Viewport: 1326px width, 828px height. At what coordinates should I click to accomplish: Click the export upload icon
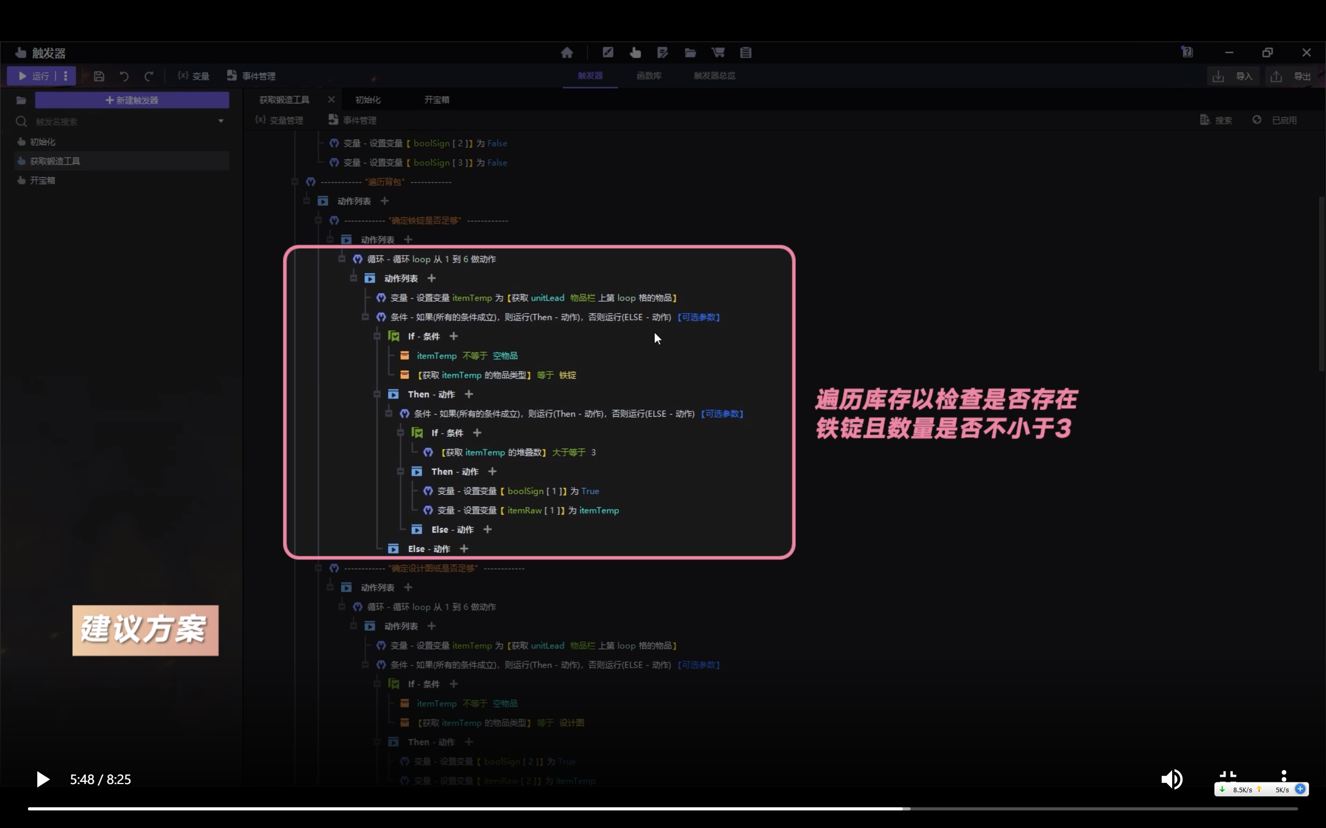pyautogui.click(x=1276, y=76)
